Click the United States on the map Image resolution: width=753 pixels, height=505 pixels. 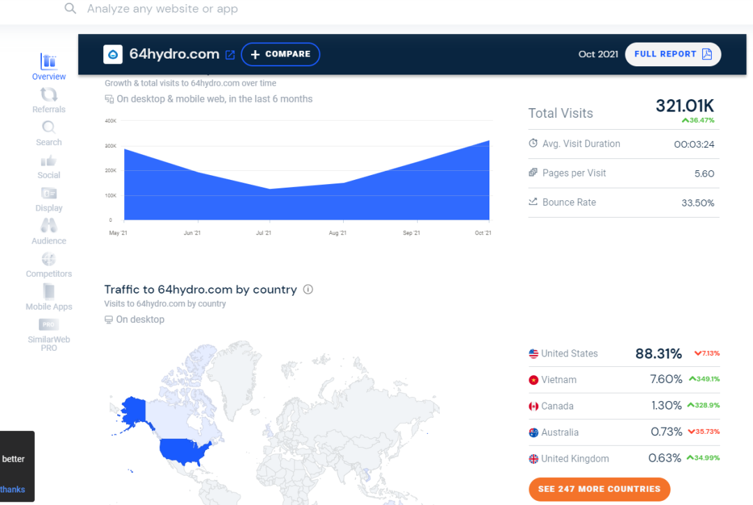(183, 450)
